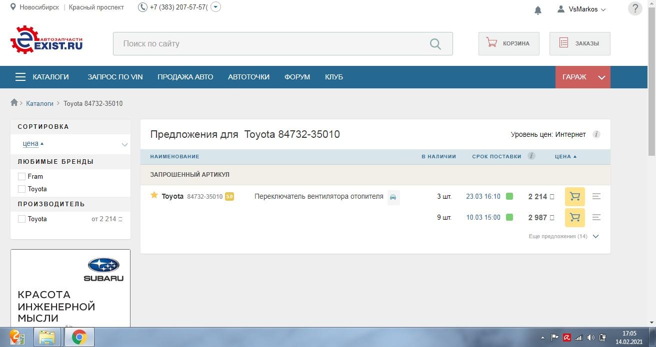
Task: Click the car applicability icon
Action: (393, 197)
